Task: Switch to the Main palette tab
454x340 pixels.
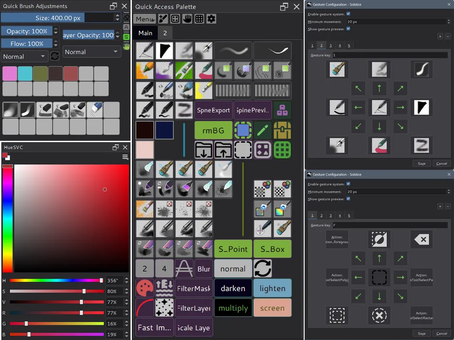Action: pos(145,33)
